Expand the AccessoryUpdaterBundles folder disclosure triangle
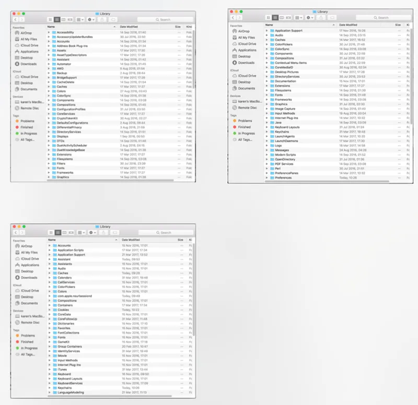This screenshot has height=405, width=418. [x=49, y=37]
